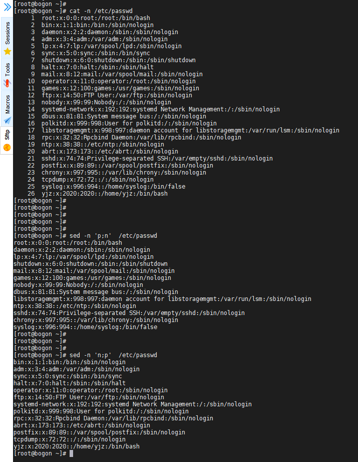Click unnumbered polkitd line in 'n;p' output
358x462 pixels.
point(101,412)
